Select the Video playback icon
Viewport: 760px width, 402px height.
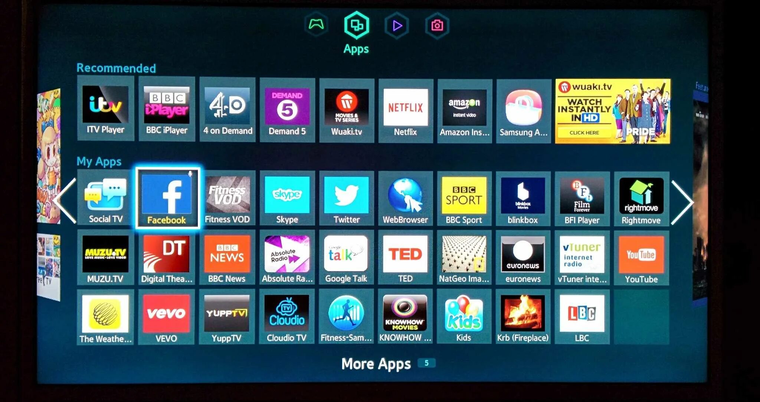pyautogui.click(x=397, y=25)
